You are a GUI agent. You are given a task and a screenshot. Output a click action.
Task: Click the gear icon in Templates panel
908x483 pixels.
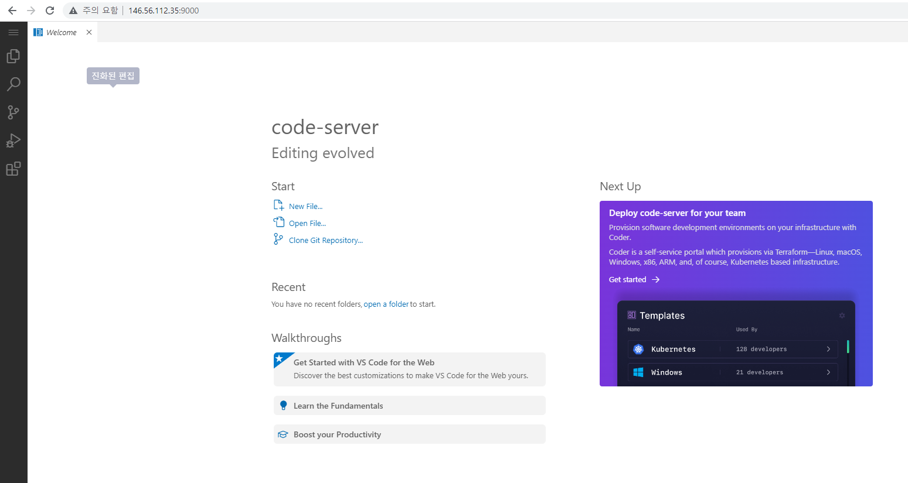(x=842, y=316)
